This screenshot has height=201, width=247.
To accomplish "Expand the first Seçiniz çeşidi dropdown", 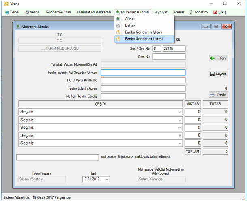I will pyautogui.click(x=180, y=112).
